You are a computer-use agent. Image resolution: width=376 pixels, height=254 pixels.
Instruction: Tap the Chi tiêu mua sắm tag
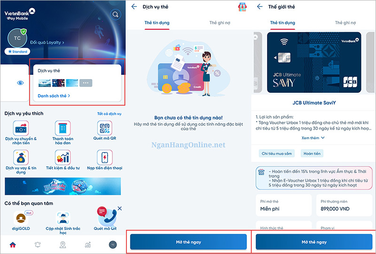[x=277, y=153]
